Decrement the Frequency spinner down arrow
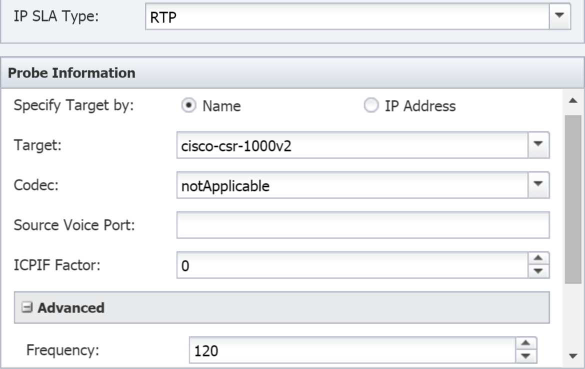The image size is (585, 369). pos(525,356)
